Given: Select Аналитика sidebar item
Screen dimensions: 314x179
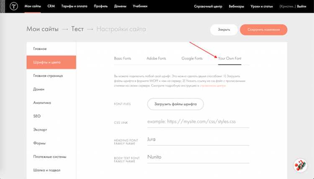Looking at the screenshot, I should point(51,102).
